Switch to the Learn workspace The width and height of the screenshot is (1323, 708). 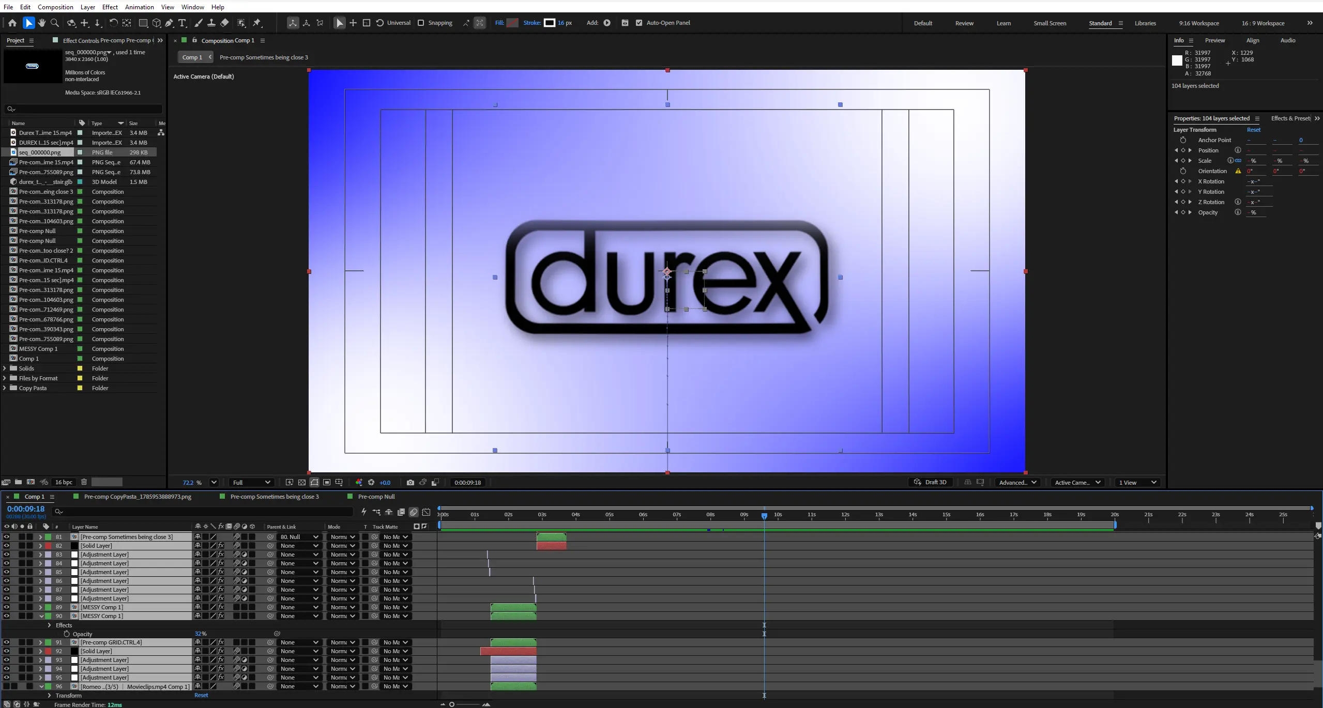tap(1003, 23)
